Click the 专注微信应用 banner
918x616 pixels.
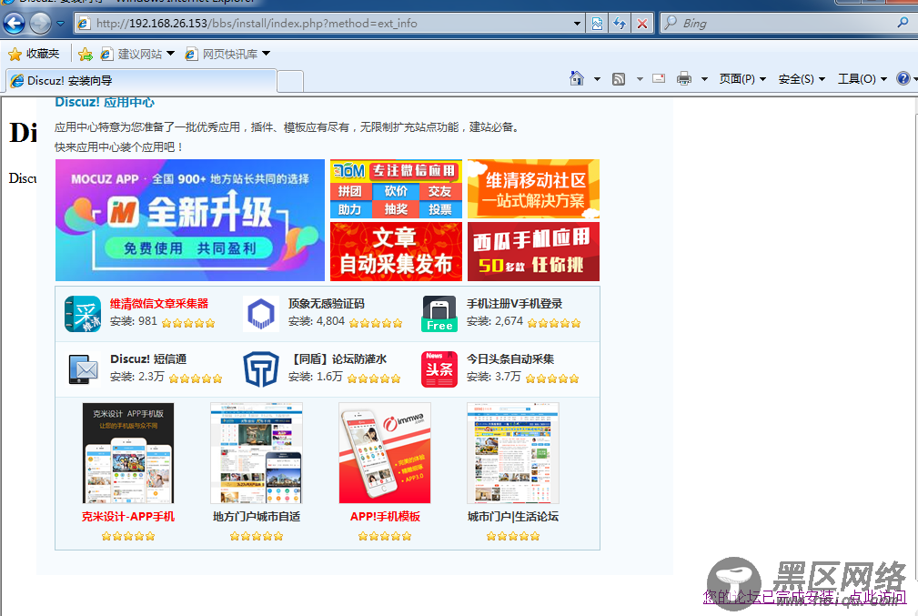pyautogui.click(x=396, y=188)
